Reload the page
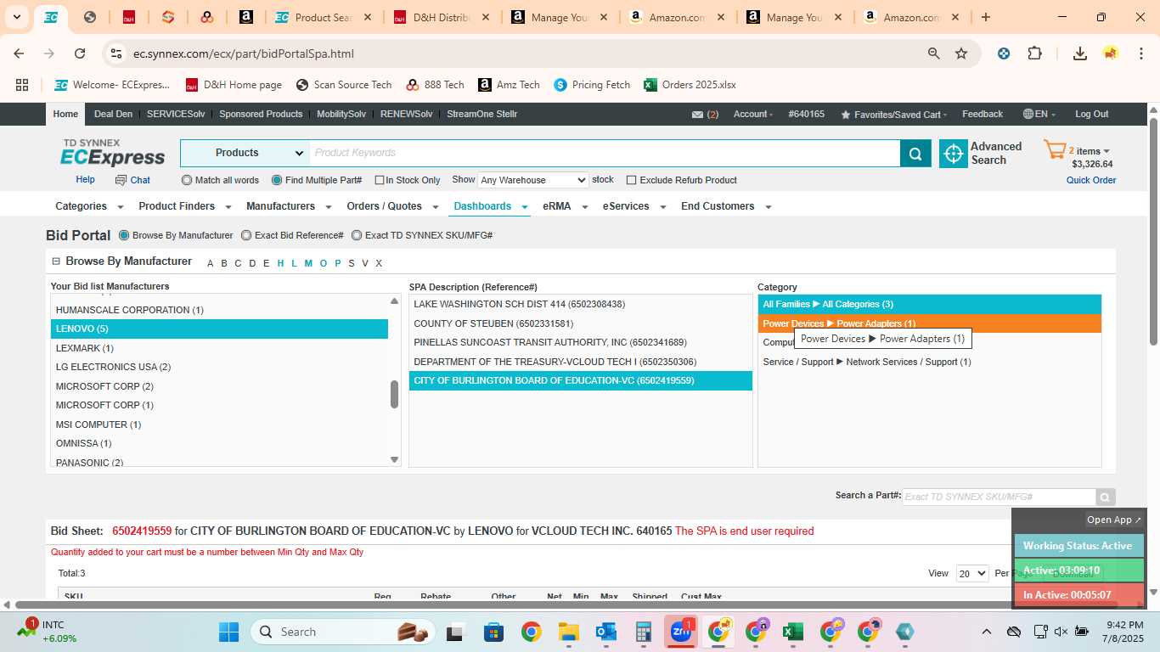 (x=80, y=53)
